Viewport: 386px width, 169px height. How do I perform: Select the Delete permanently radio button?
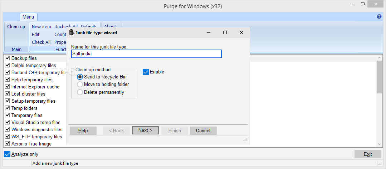click(80, 92)
